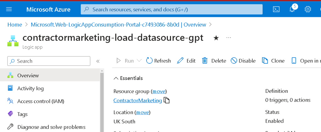
Task: Open the ContractorMarketing resource group
Action: (137, 100)
